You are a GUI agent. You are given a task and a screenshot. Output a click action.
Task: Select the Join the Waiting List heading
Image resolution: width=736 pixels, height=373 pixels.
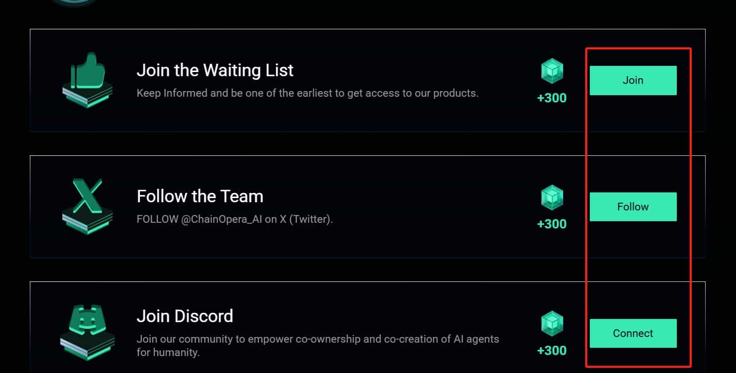point(215,70)
